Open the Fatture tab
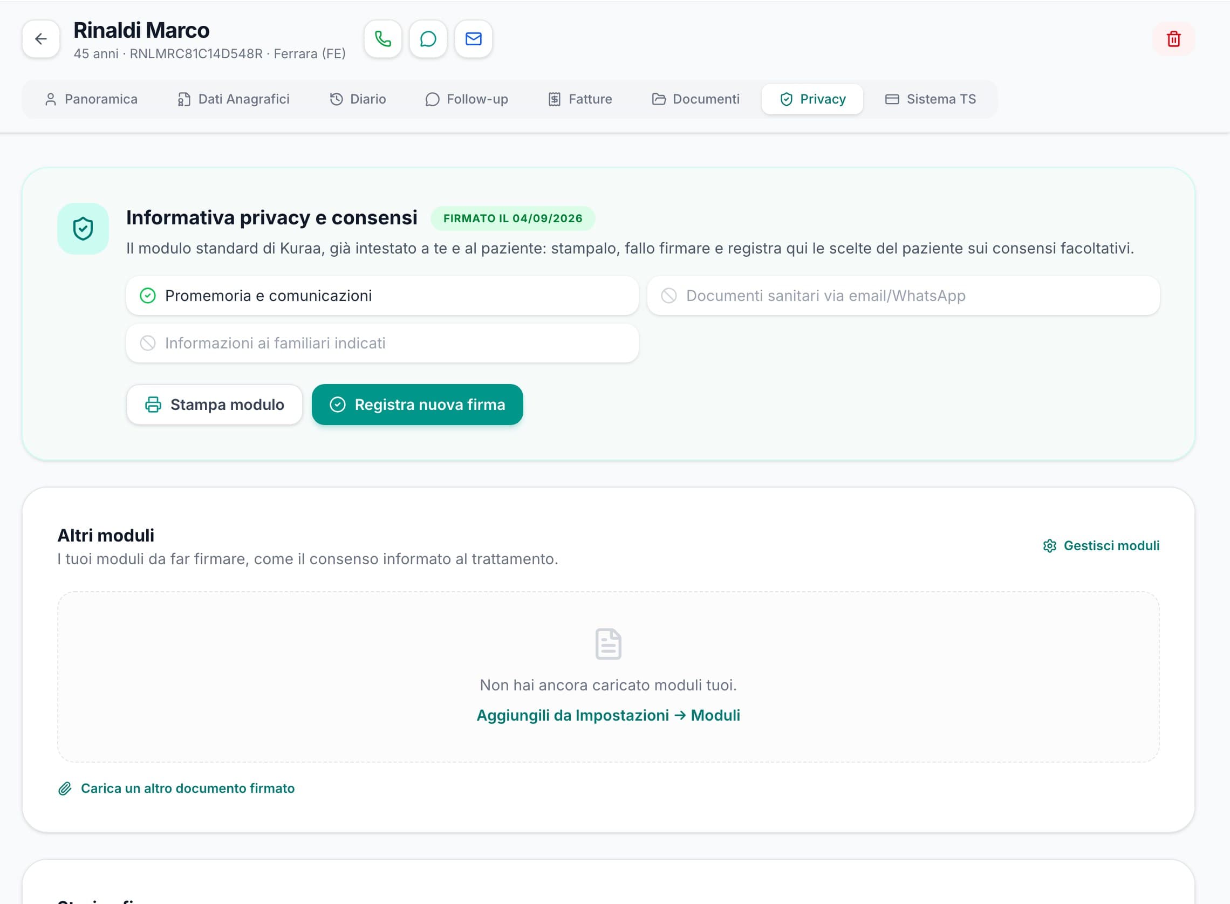The width and height of the screenshot is (1230, 904). (580, 99)
